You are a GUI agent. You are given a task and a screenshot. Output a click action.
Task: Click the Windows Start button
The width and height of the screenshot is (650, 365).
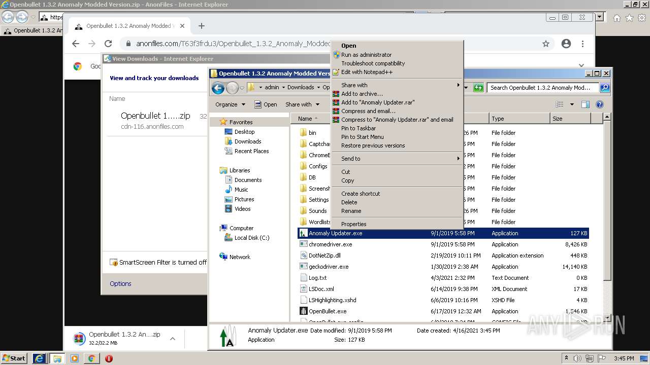14,358
